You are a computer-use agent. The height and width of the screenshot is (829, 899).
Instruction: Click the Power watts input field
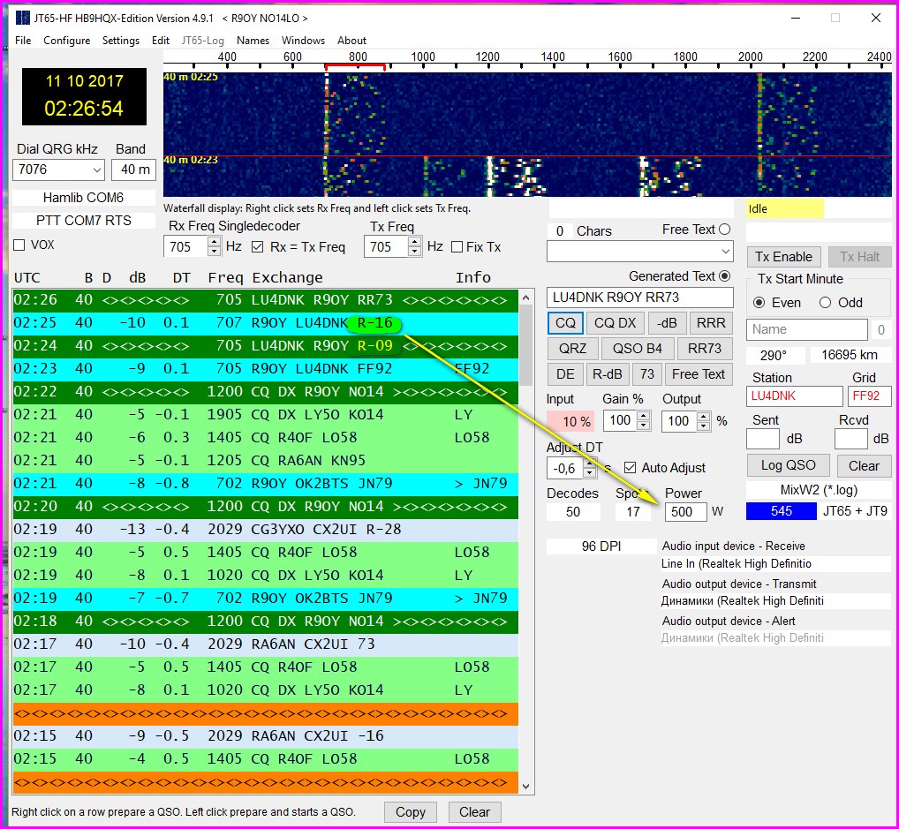coord(686,512)
